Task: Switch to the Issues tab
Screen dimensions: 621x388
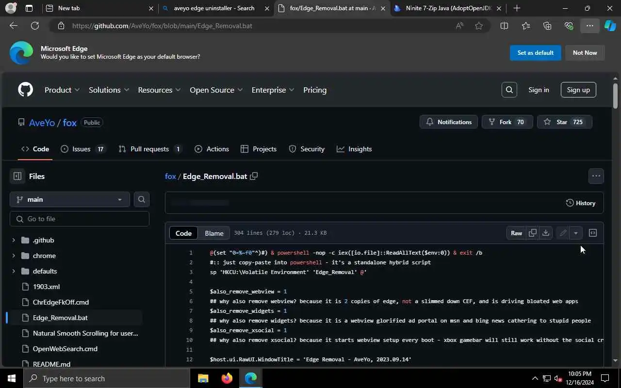Action: click(83, 149)
